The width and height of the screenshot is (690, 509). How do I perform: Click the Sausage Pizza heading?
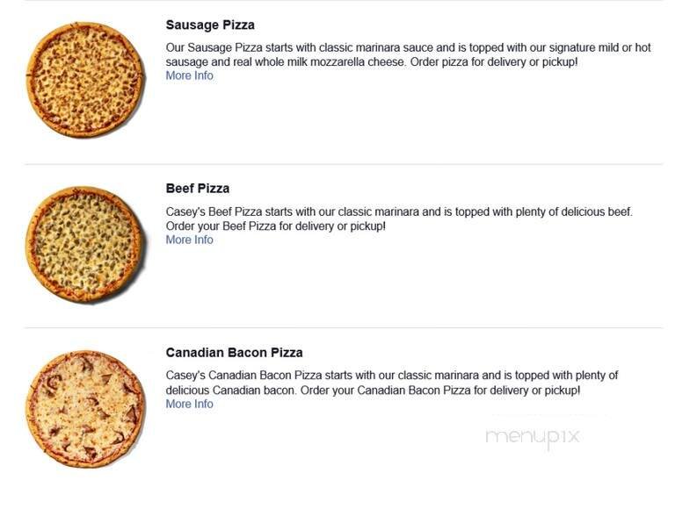tap(210, 25)
